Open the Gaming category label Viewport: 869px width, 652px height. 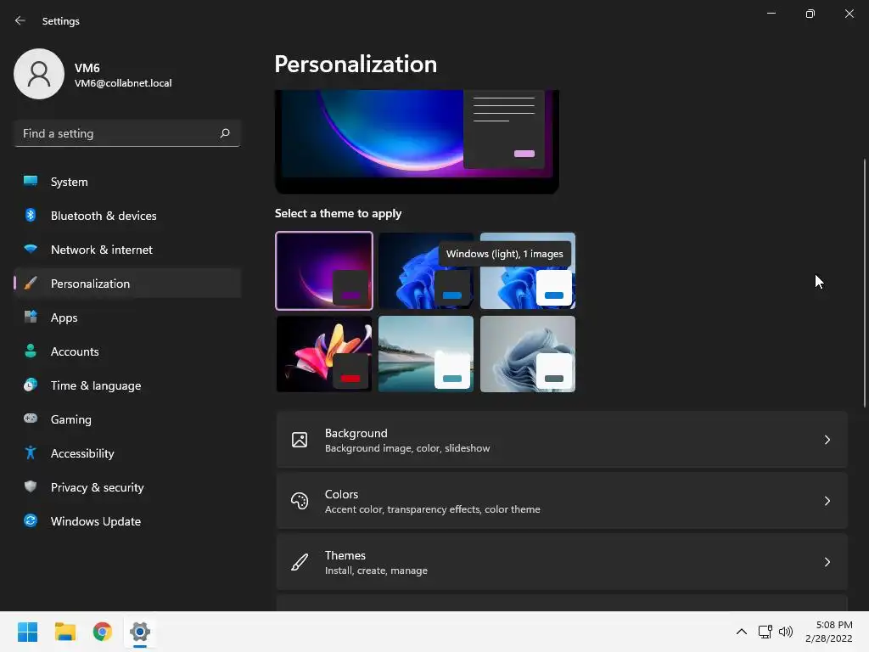71,419
